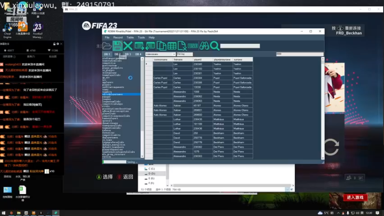Viewport: 384px width, 216px height.
Task: Click the firstname column header
Action: coord(182,60)
